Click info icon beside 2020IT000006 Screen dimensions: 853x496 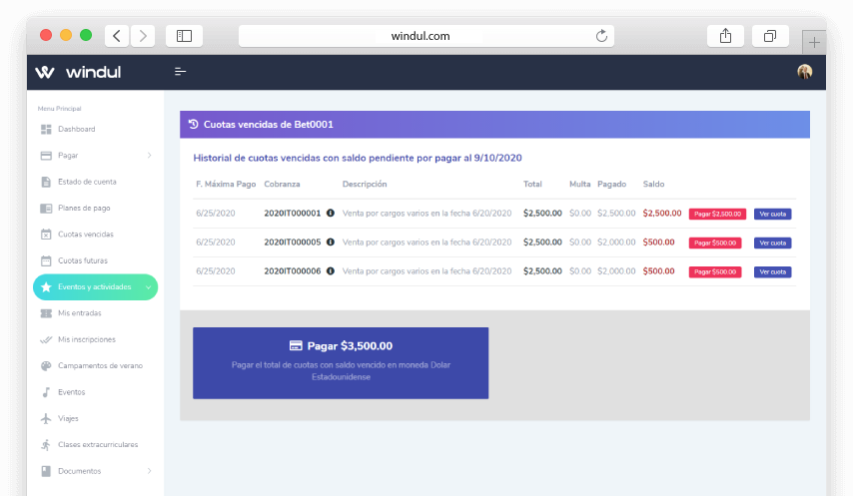tap(331, 271)
